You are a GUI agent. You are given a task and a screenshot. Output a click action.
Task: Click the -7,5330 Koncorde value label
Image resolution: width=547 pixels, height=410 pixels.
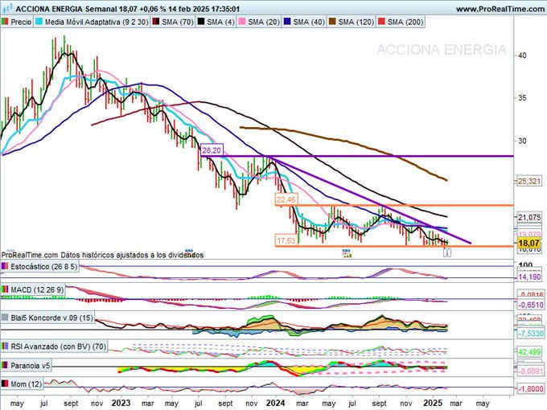[x=529, y=334]
